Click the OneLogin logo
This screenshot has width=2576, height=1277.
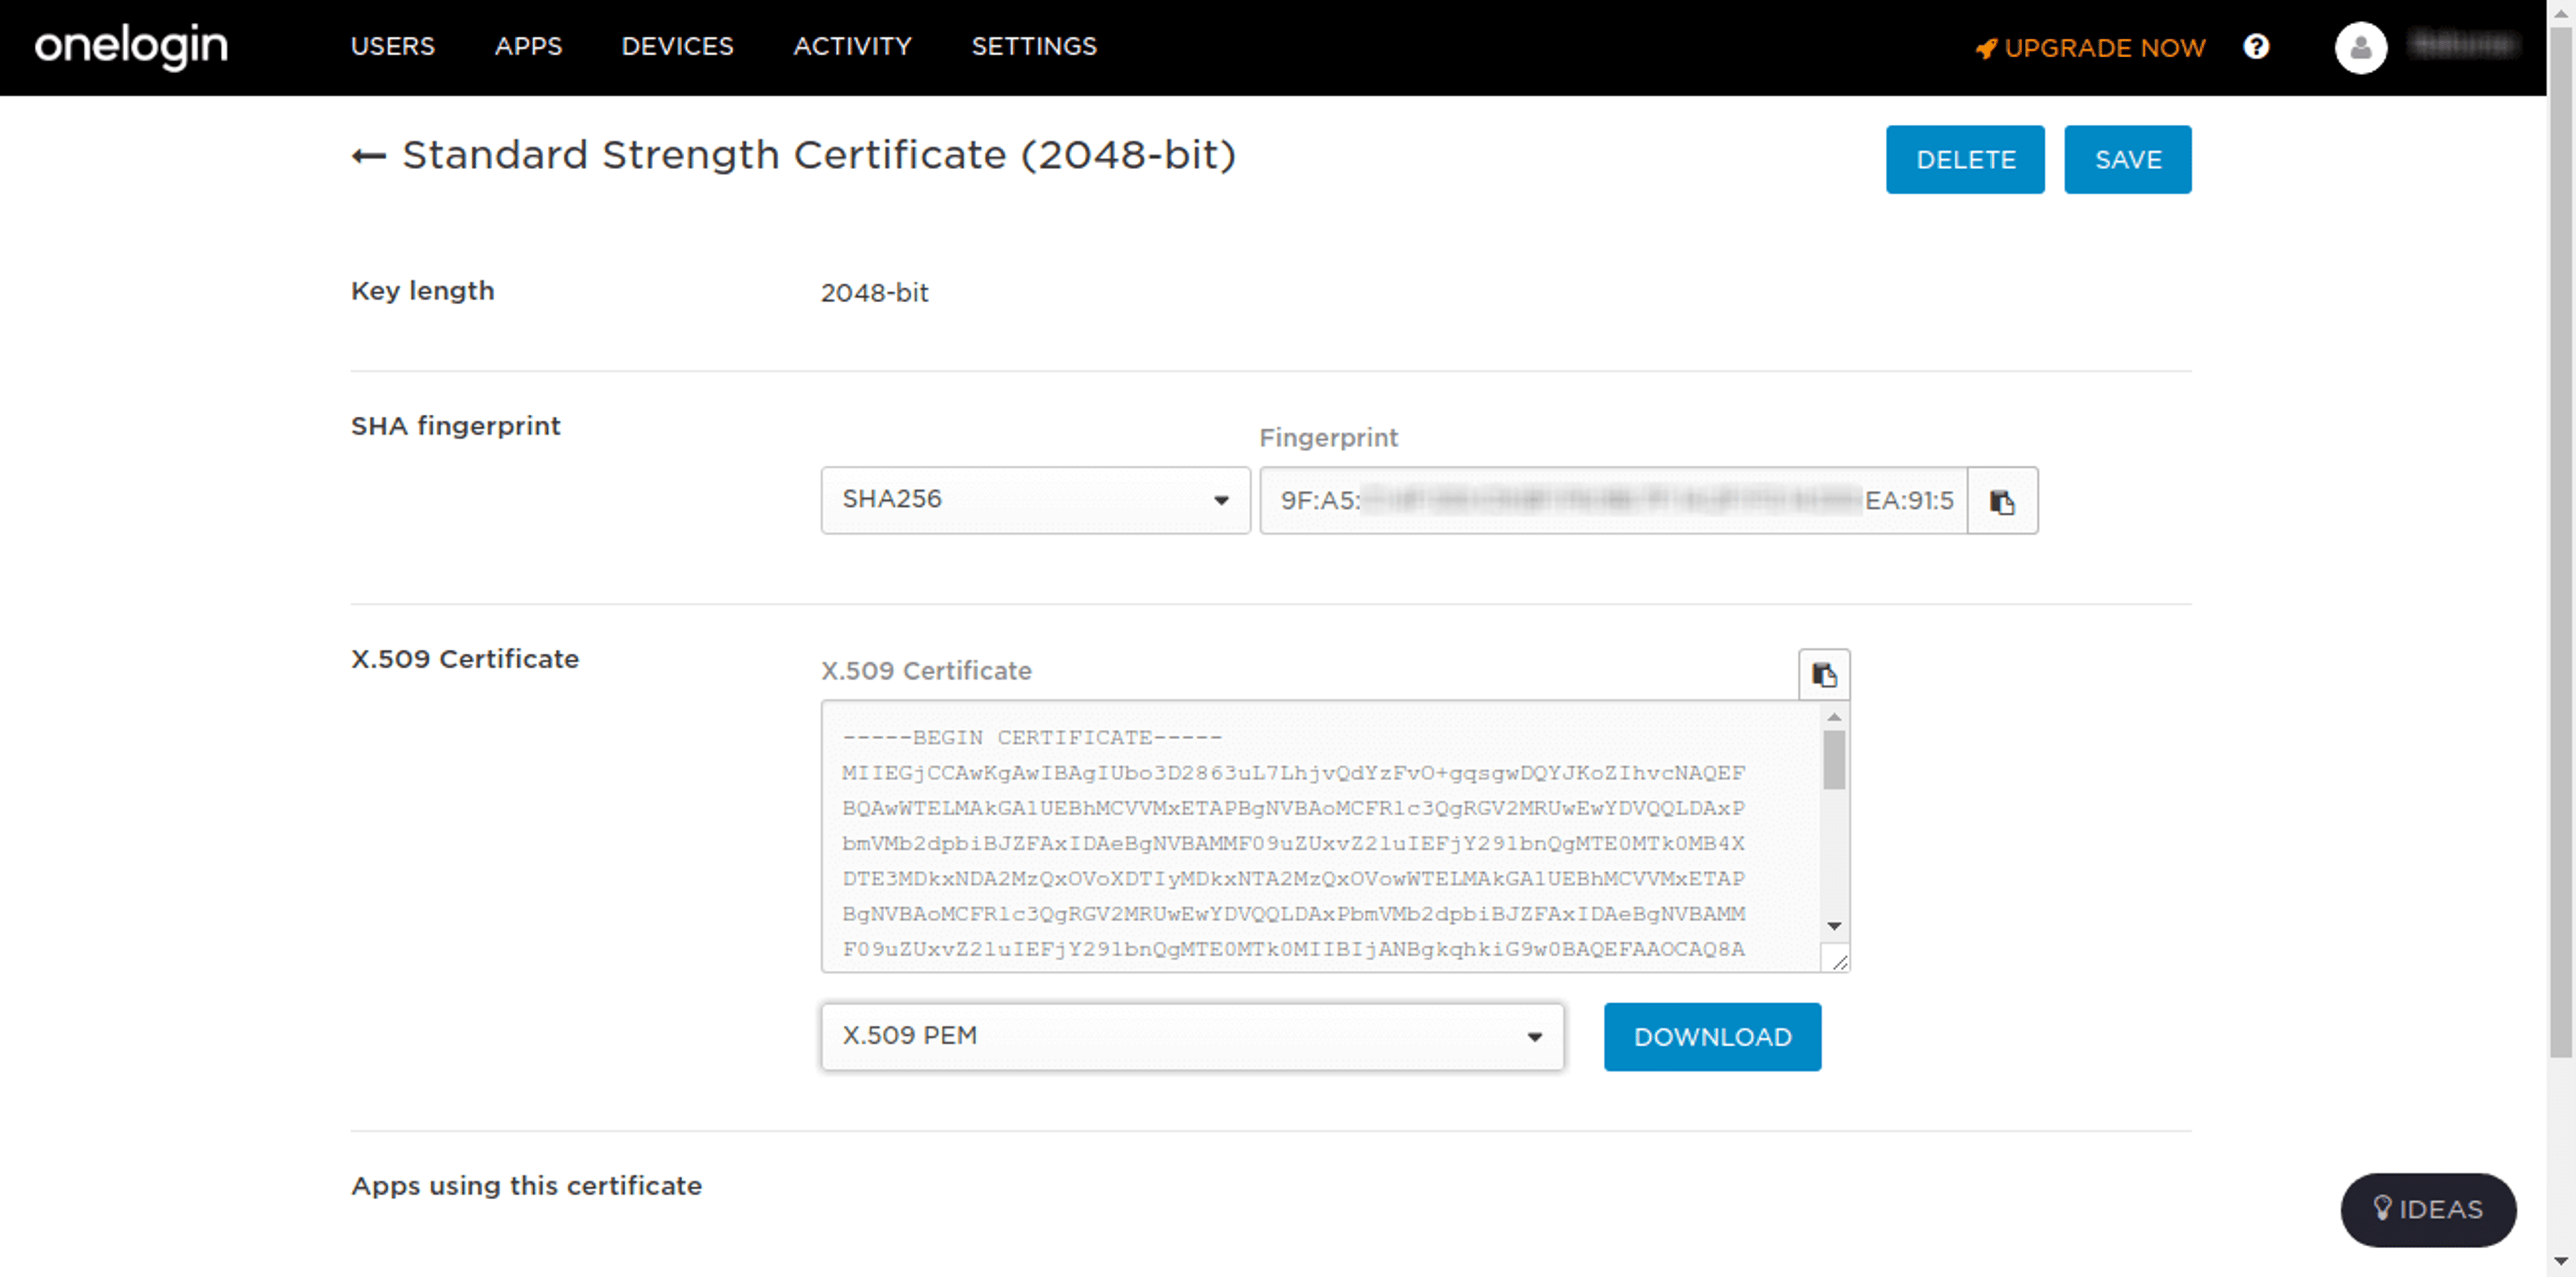pyautogui.click(x=131, y=46)
